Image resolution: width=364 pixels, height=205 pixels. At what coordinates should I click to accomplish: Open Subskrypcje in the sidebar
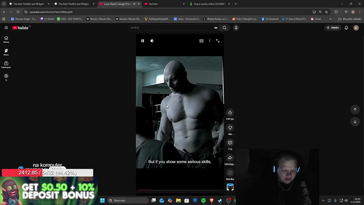point(6,65)
